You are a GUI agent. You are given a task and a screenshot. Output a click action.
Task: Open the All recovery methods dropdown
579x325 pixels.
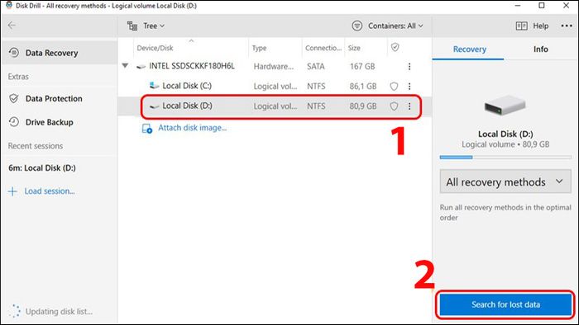tap(505, 181)
